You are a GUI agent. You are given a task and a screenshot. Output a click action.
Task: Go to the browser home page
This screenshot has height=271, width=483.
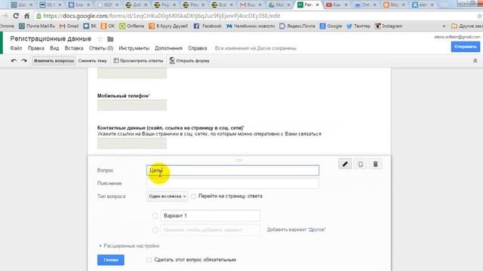[27, 16]
